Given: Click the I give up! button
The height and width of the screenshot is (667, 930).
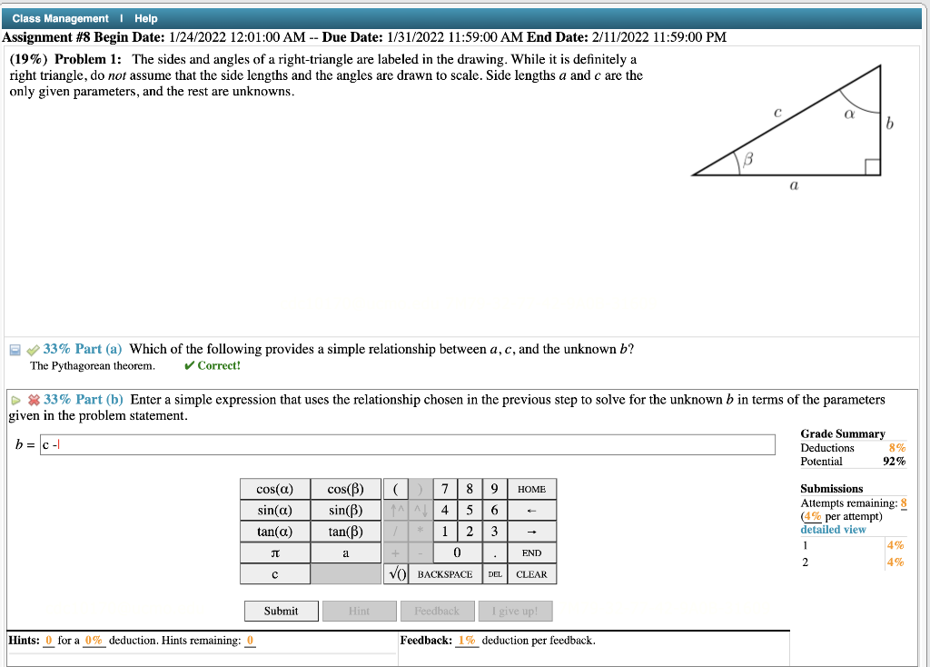Looking at the screenshot, I should pos(515,611).
